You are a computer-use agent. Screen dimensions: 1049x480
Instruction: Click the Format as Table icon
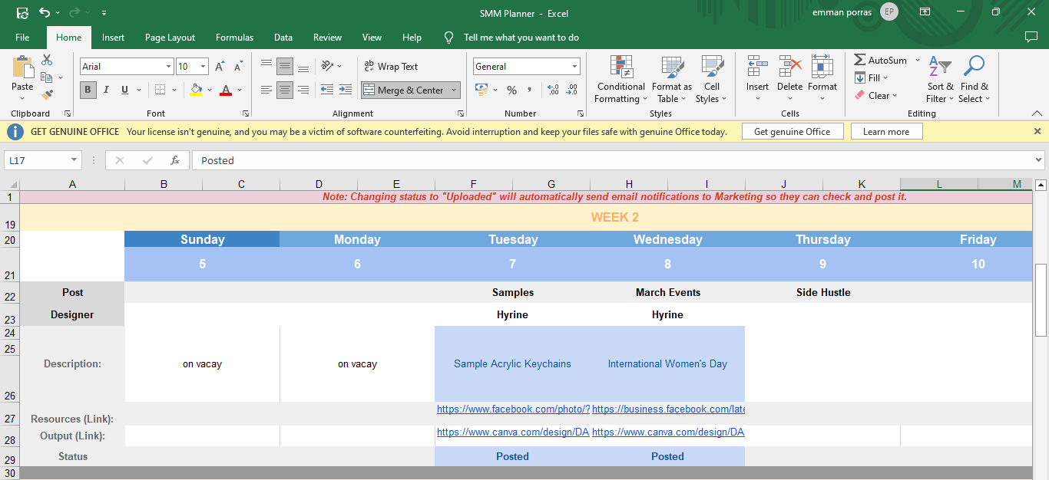point(671,80)
